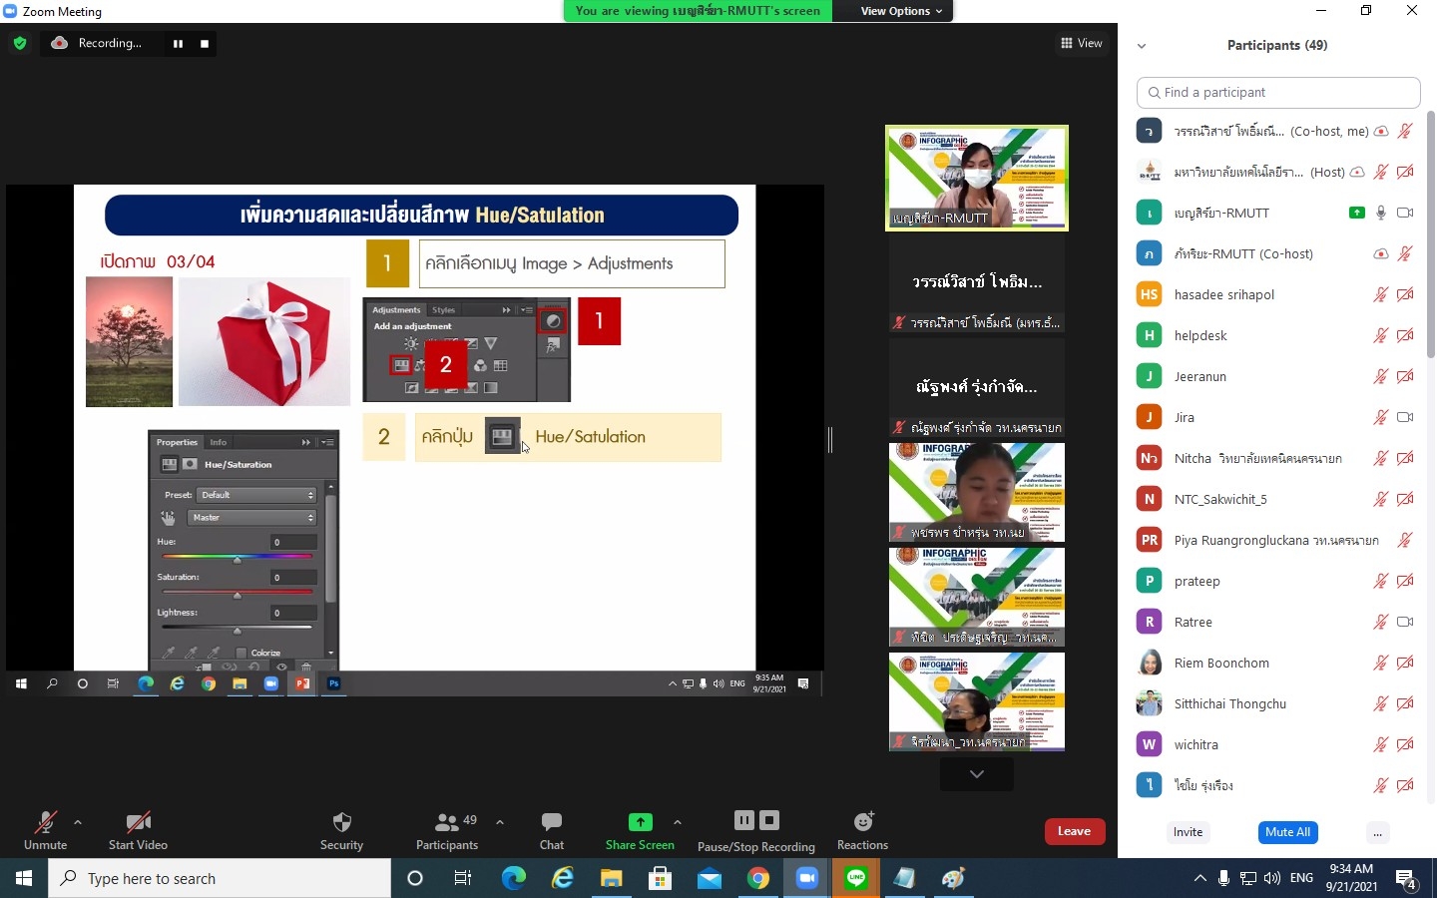This screenshot has height=898, width=1437.
Task: Click the Mute All button
Action: (1287, 832)
